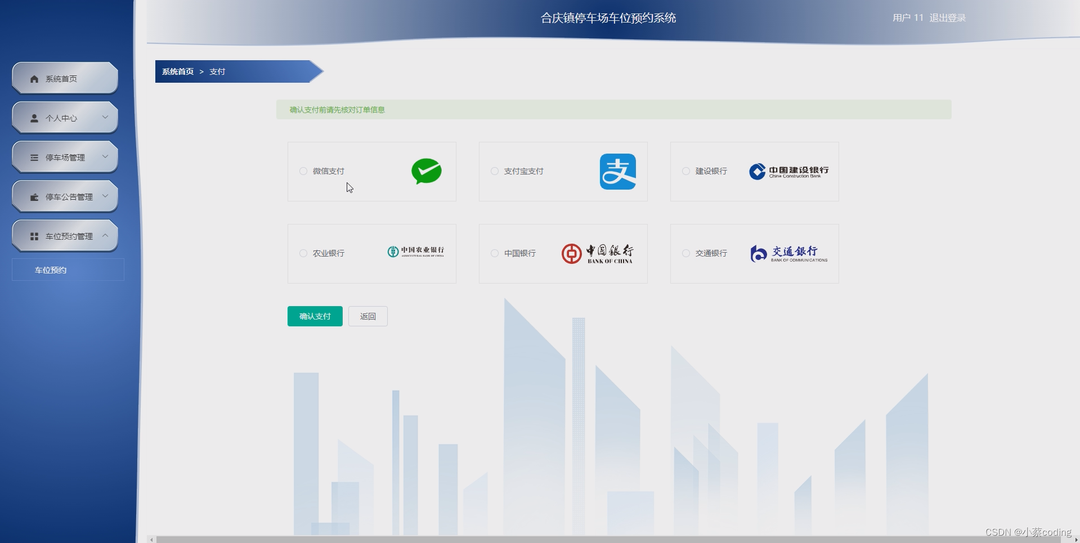The height and width of the screenshot is (543, 1080).
Task: Click the icon beside 停车公告管理
Action: click(34, 197)
